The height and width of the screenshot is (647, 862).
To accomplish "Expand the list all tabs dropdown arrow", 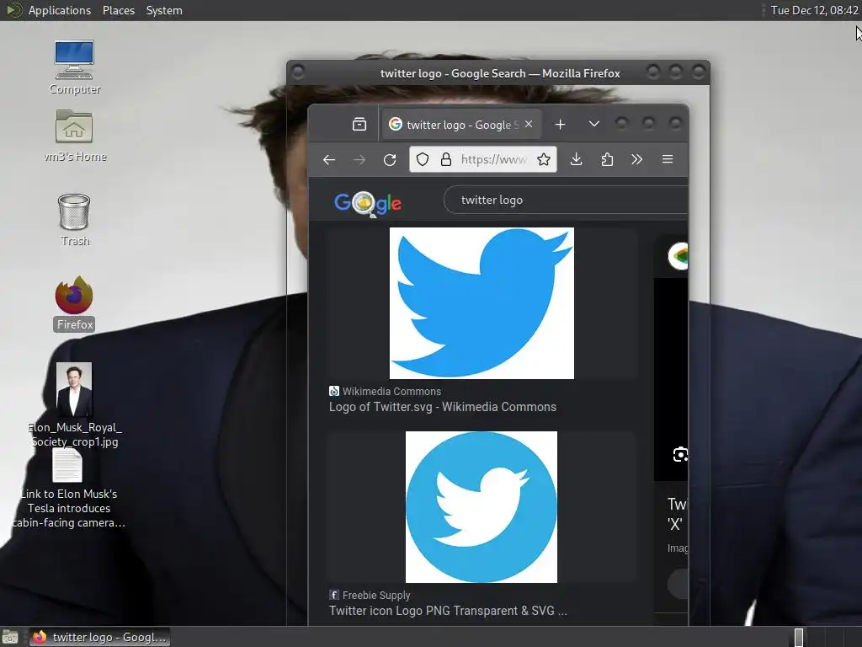I will tap(593, 125).
